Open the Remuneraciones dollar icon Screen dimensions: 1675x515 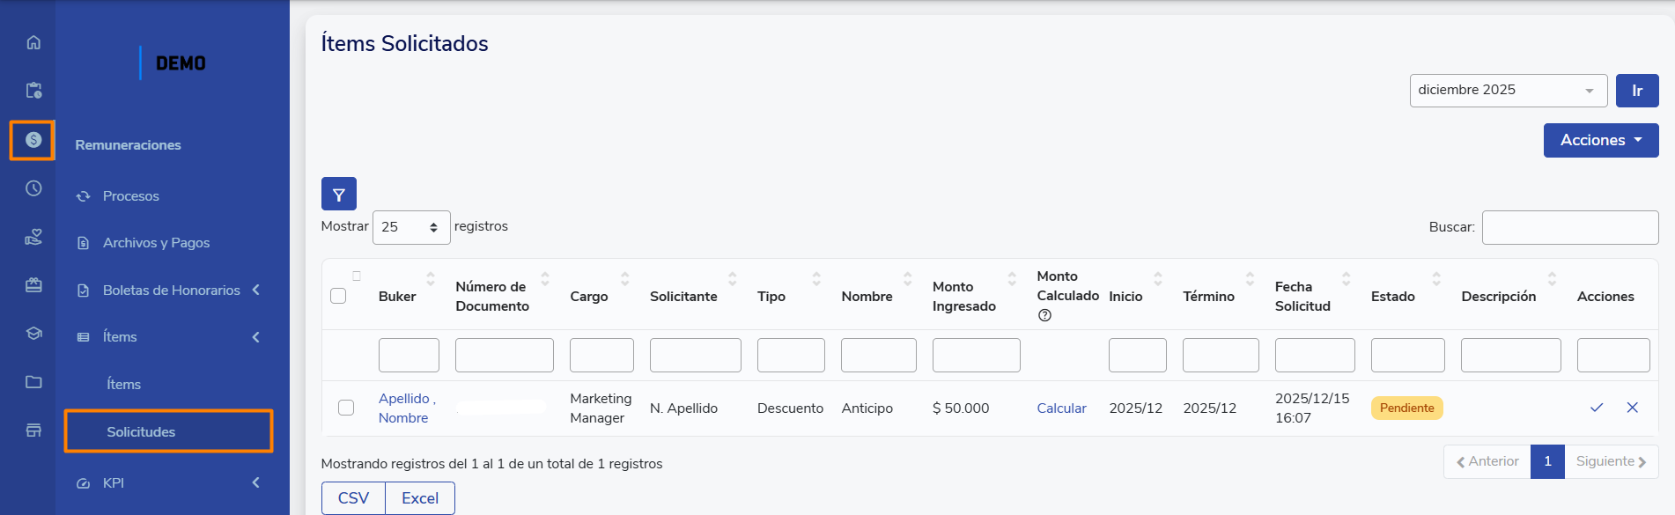[x=33, y=140]
